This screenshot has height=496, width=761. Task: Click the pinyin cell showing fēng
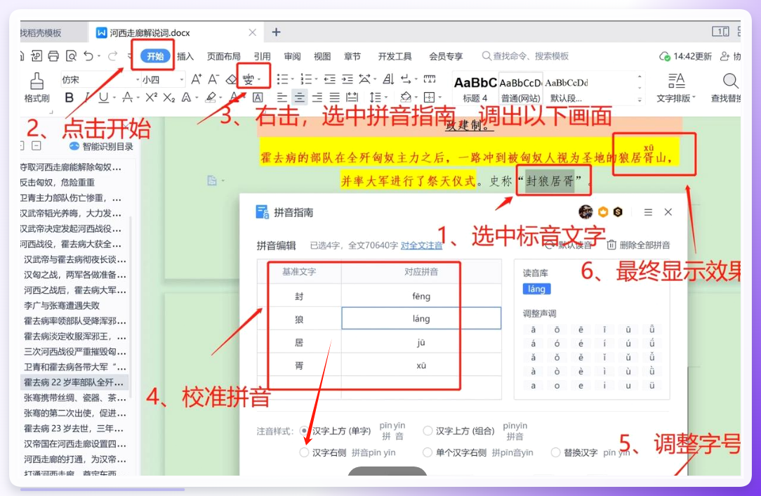tap(421, 296)
